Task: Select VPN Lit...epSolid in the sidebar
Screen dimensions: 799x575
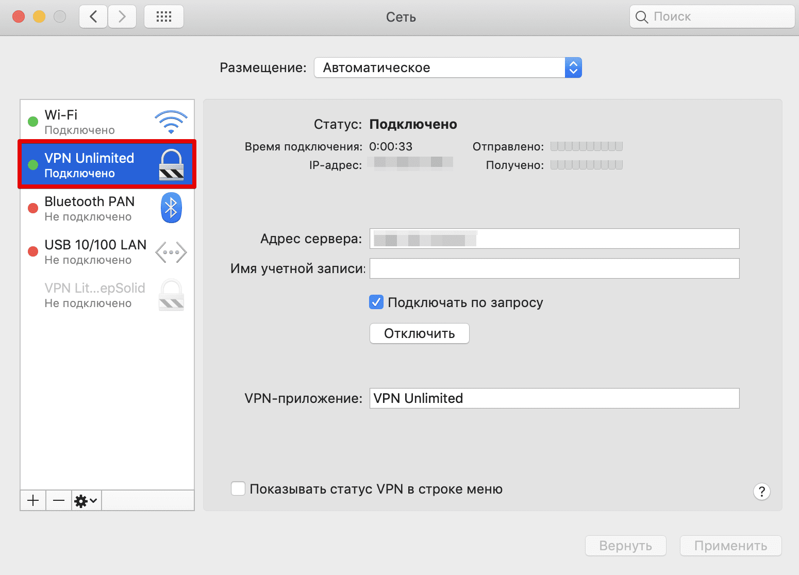Action: point(95,295)
